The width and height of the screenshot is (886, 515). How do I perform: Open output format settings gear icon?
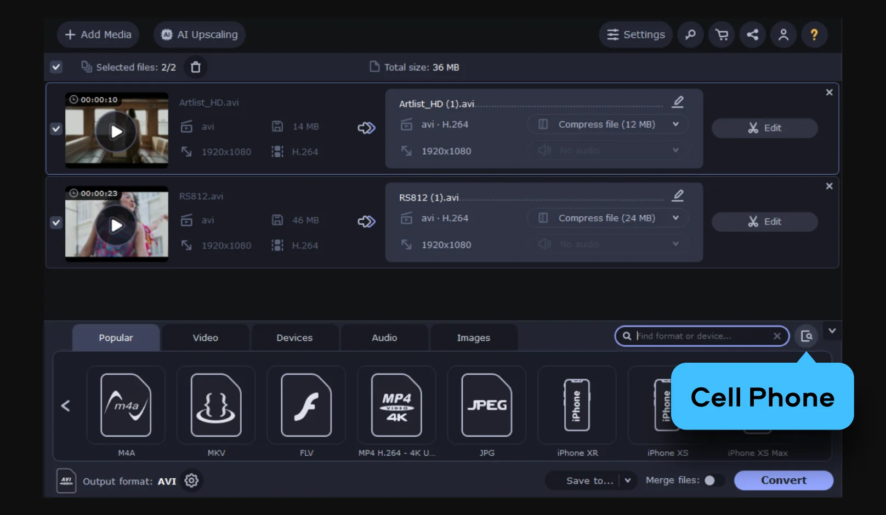[x=191, y=480]
